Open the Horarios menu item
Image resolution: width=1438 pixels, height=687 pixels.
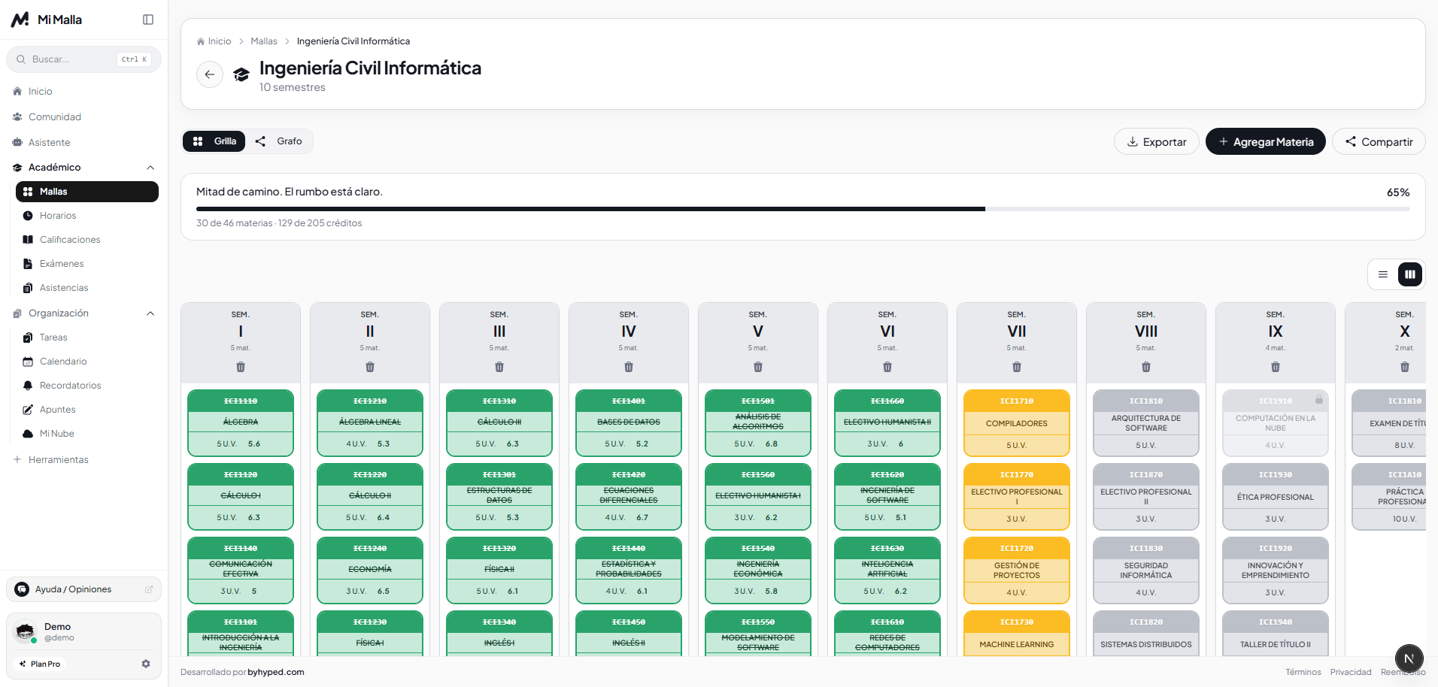click(x=87, y=216)
